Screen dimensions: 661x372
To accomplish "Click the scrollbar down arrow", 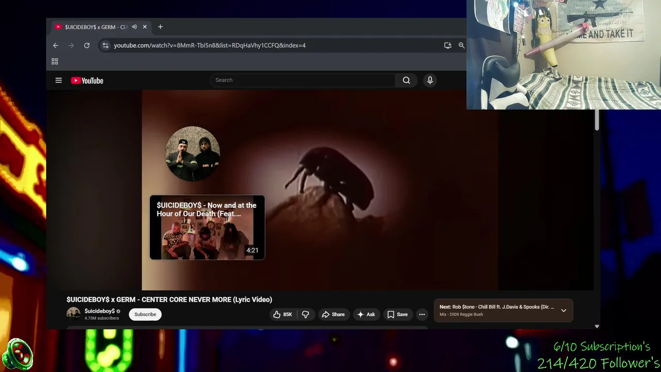I will 597,326.
